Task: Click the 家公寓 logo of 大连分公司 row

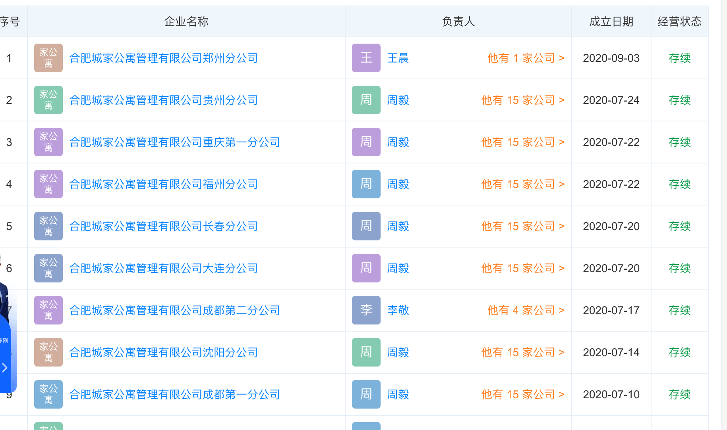Action: pyautogui.click(x=48, y=268)
